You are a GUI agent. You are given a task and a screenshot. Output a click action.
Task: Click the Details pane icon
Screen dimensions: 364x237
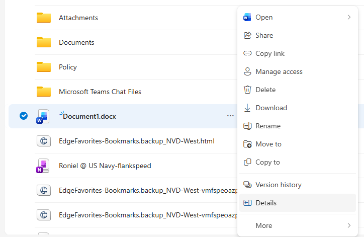point(247,203)
